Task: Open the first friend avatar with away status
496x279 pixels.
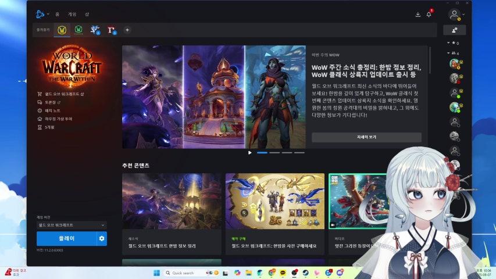Action: [x=455, y=63]
